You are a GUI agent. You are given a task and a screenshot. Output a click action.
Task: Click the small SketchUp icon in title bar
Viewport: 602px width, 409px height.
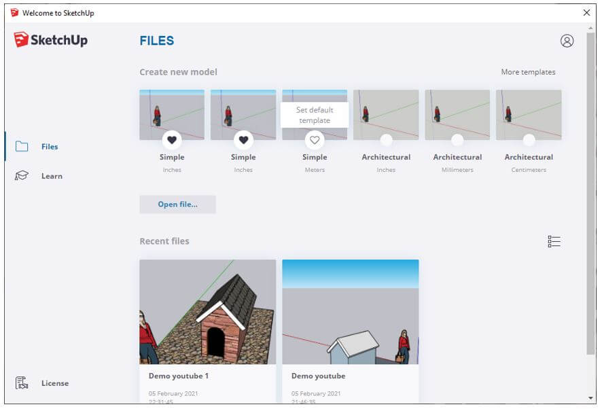(14, 13)
